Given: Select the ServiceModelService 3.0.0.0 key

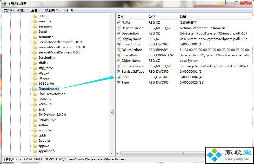Looking at the screenshot, I should click(59, 52).
